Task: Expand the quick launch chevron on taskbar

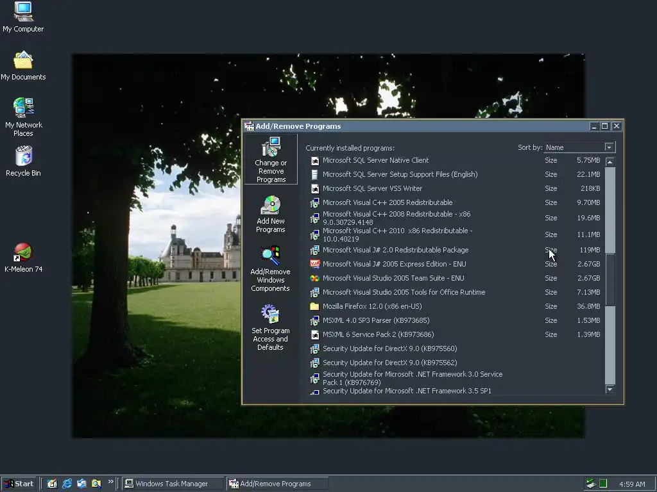Action: [110, 482]
